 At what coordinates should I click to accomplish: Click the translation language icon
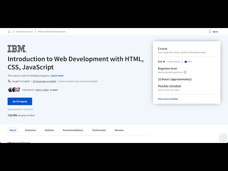coord(9,81)
